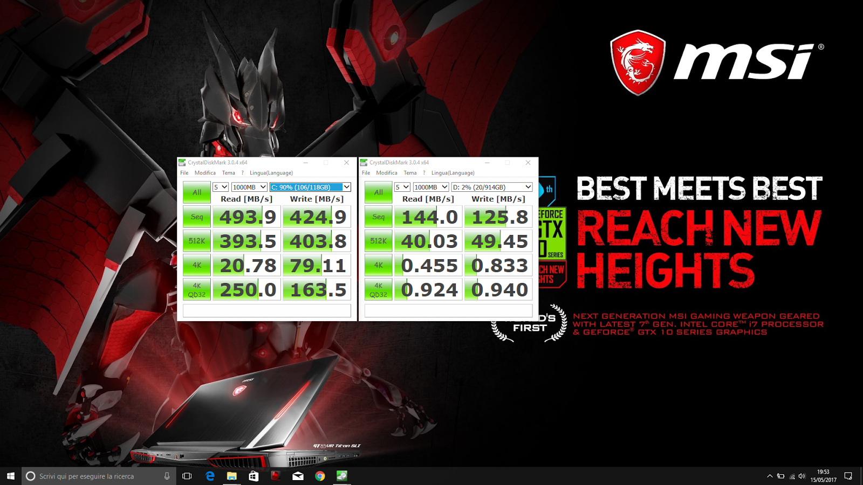Open File menu in right CrystalDiskMark window

pyautogui.click(x=366, y=173)
